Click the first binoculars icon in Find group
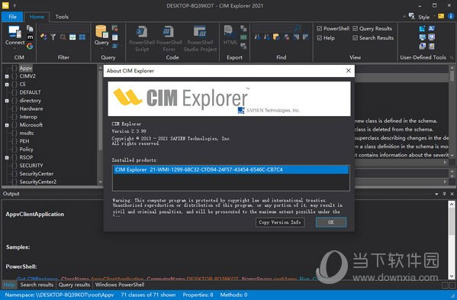Viewport: 457px width, 300px height. pyautogui.click(x=257, y=37)
